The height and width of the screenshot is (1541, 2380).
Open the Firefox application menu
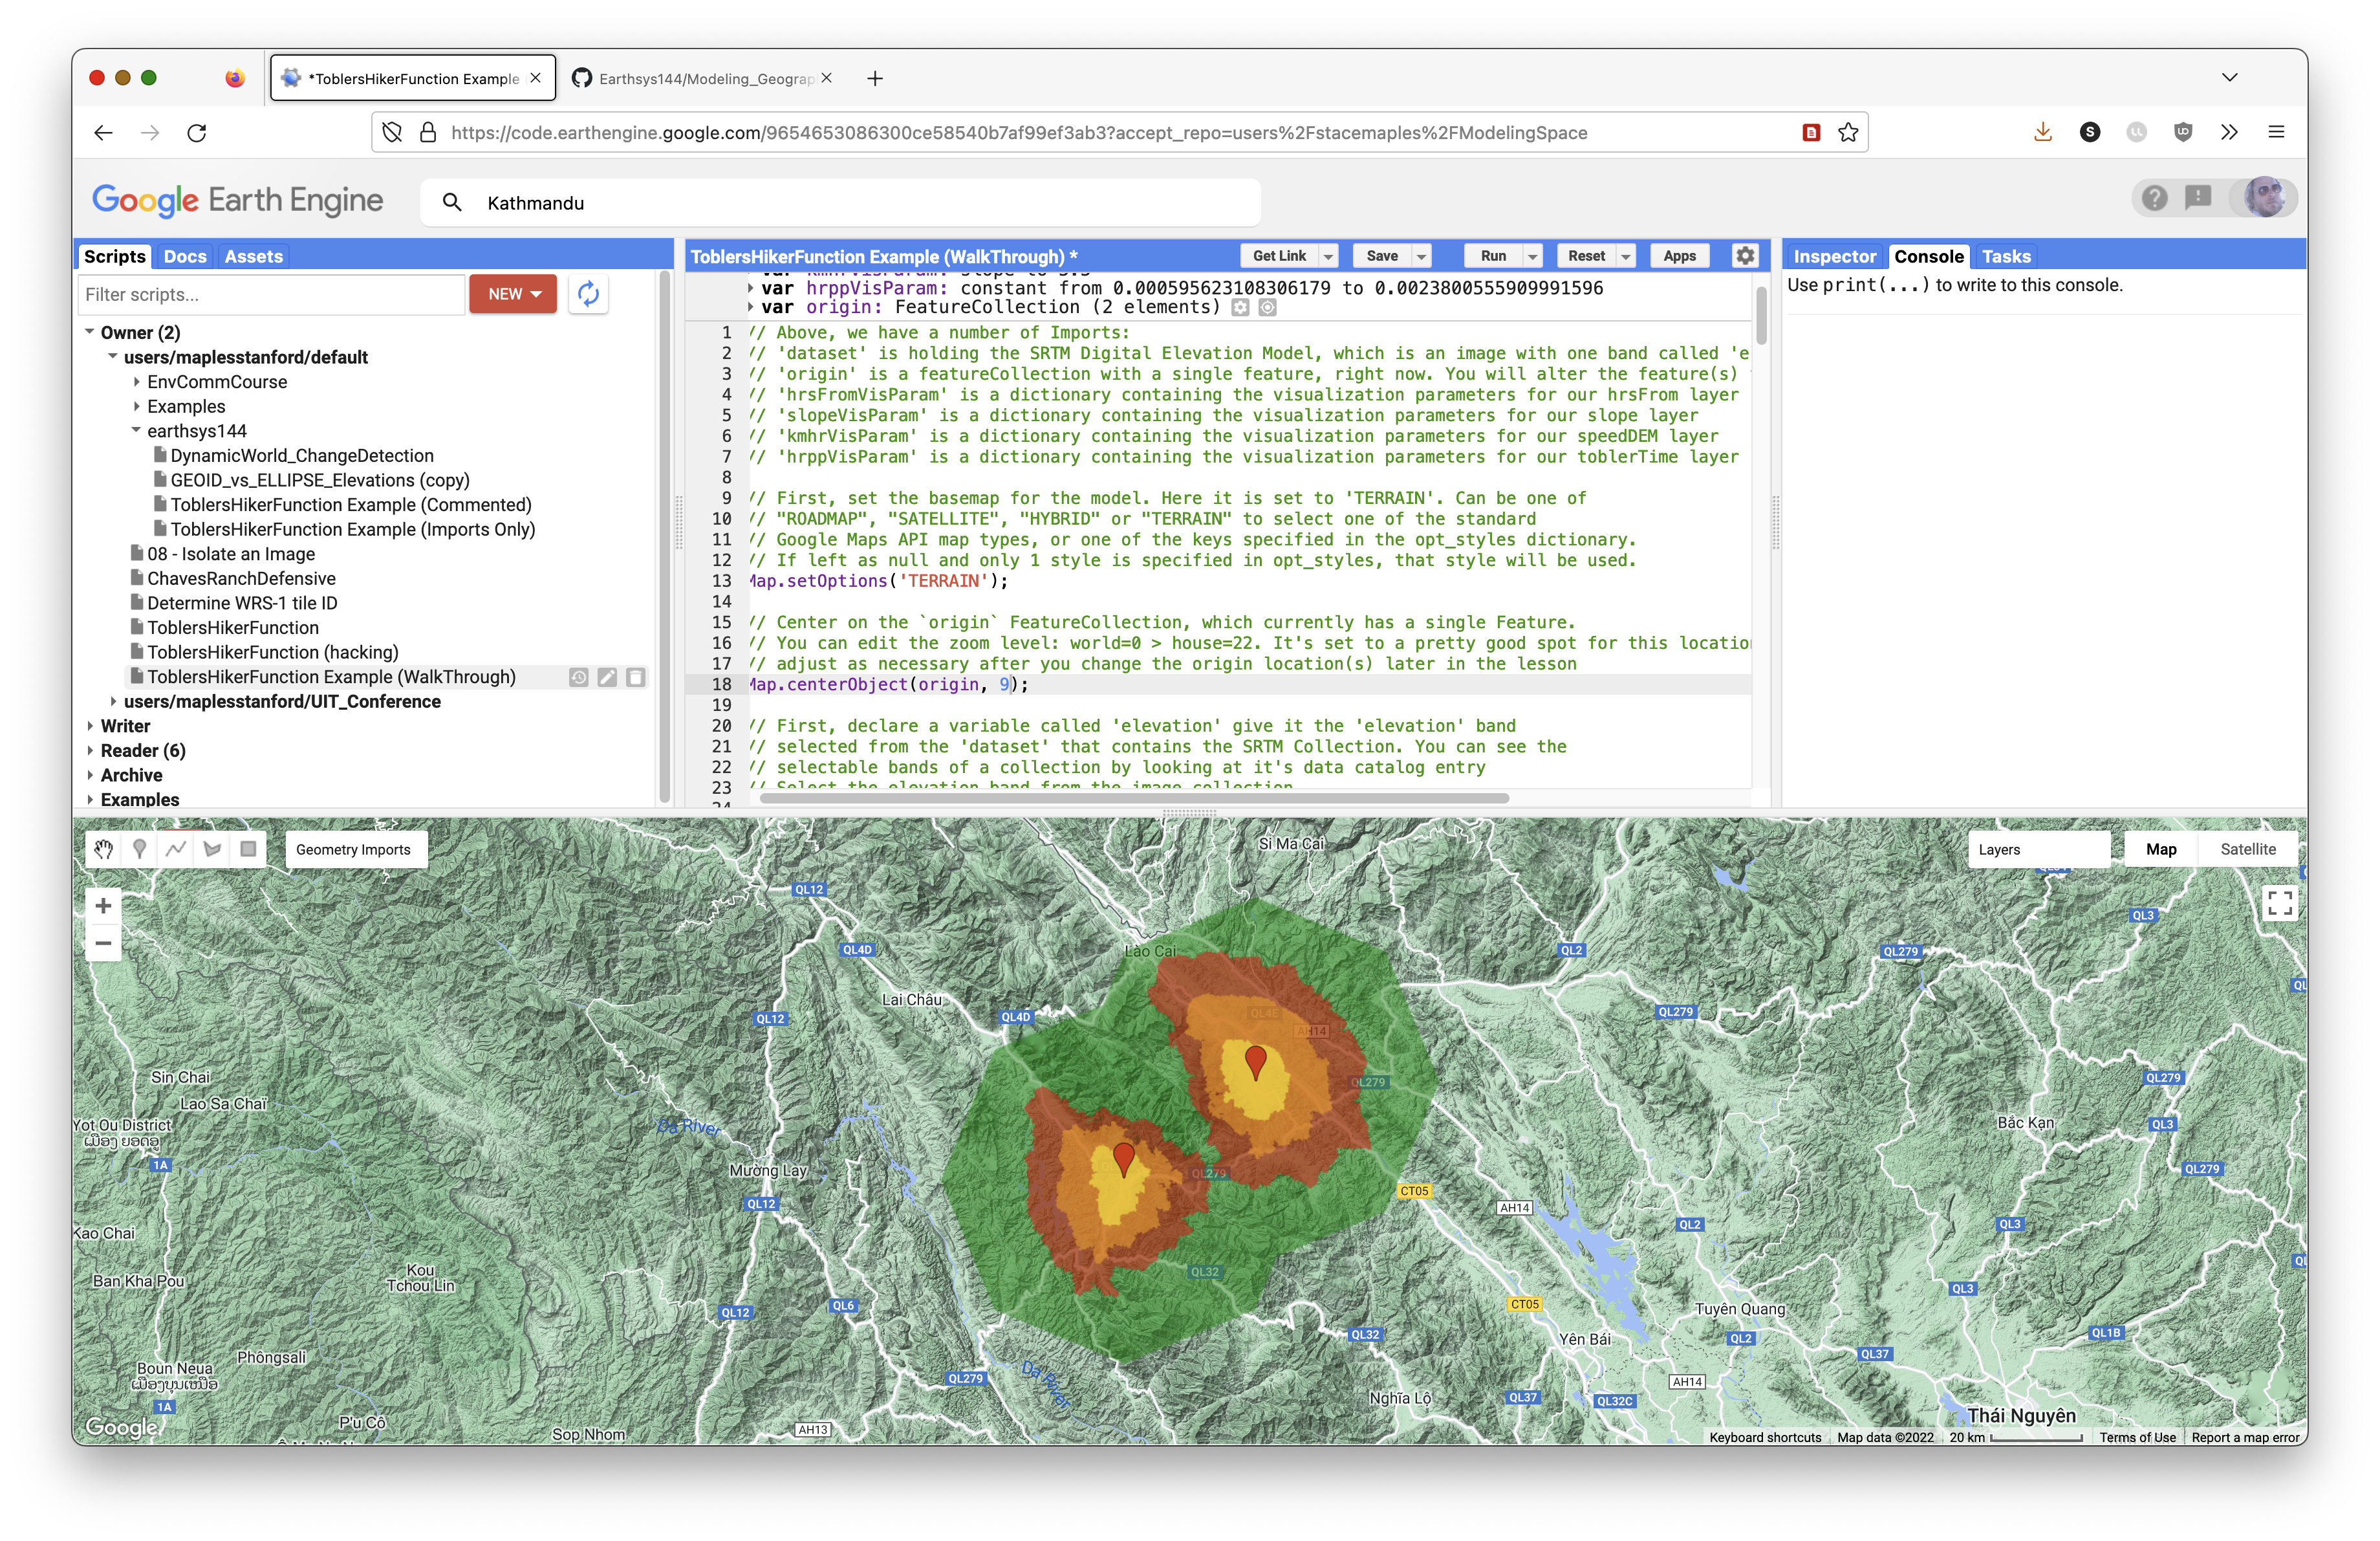2276,132
